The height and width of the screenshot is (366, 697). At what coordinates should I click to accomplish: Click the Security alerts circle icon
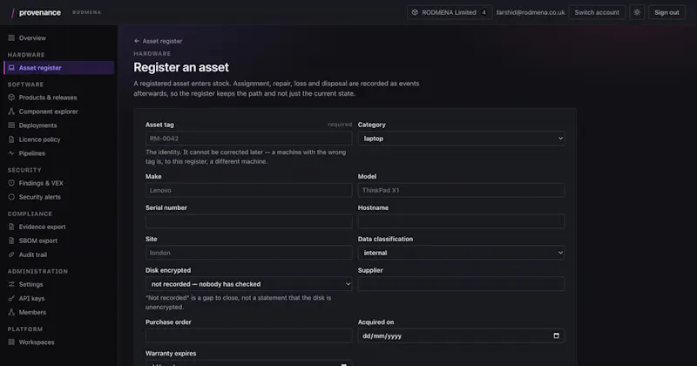11,197
